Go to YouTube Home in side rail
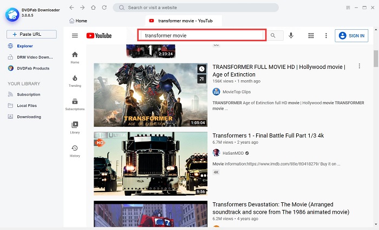 tap(75, 58)
